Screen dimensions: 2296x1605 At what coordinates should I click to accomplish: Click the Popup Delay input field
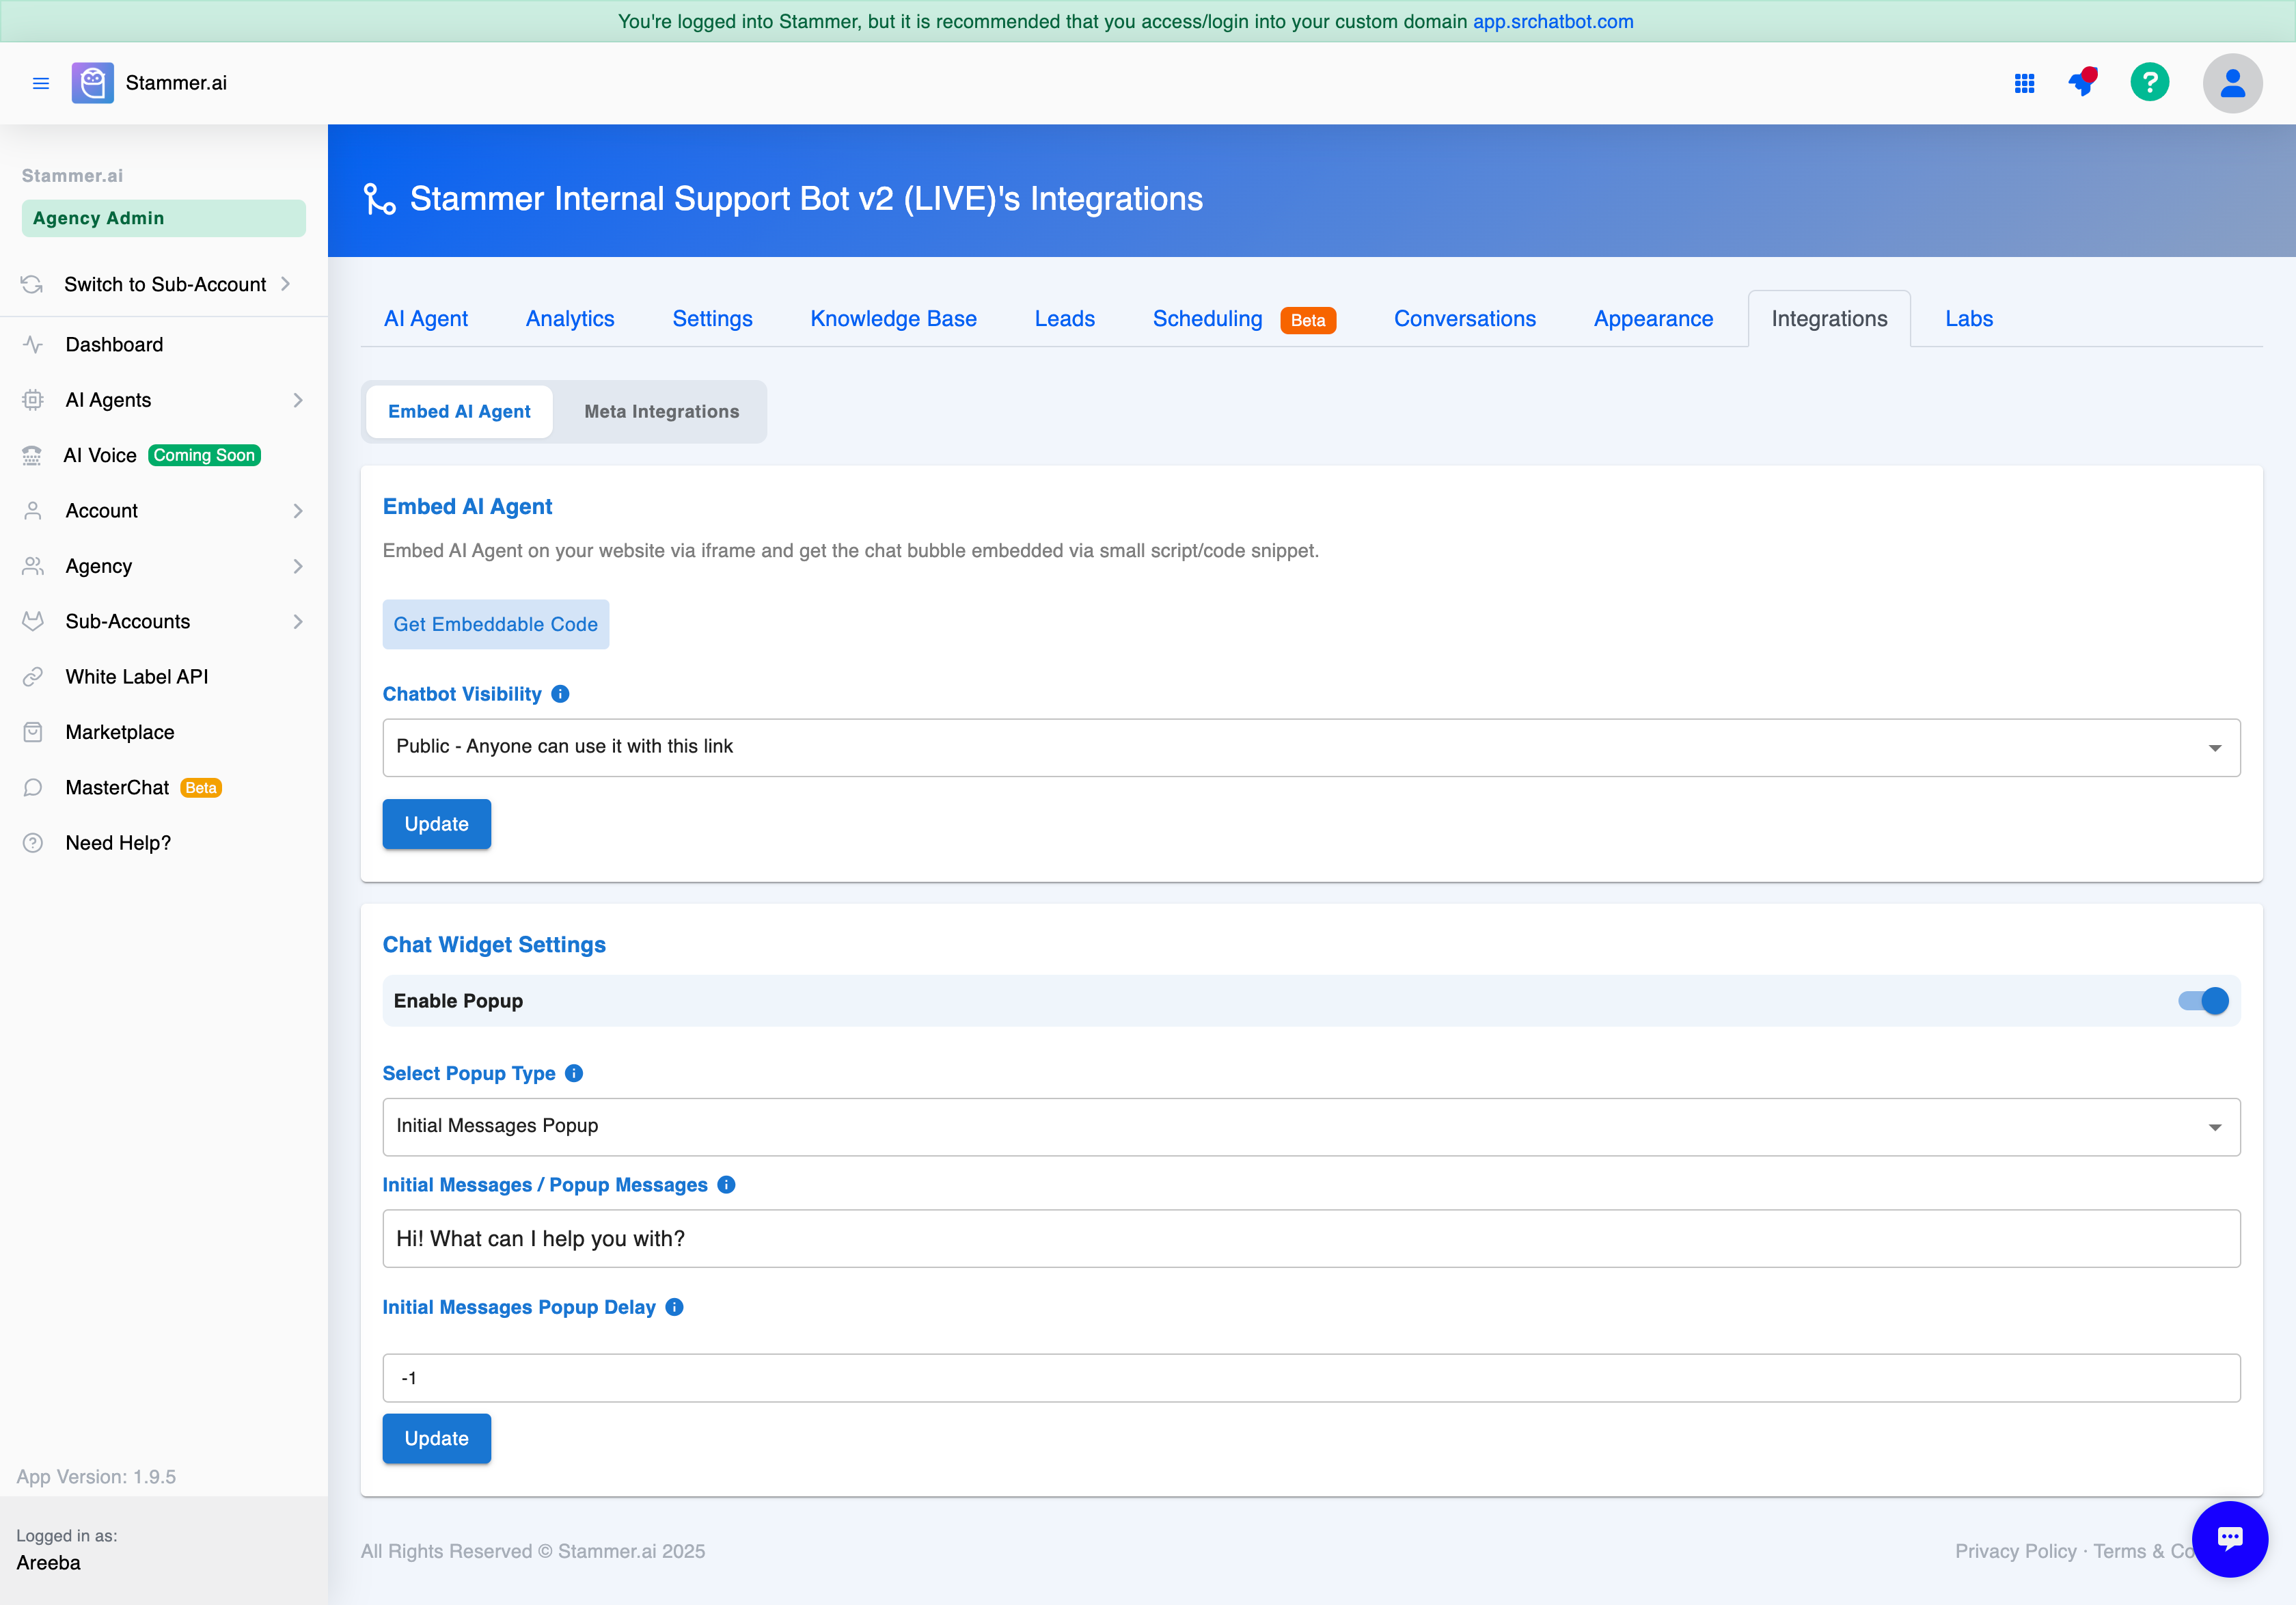click(1311, 1378)
